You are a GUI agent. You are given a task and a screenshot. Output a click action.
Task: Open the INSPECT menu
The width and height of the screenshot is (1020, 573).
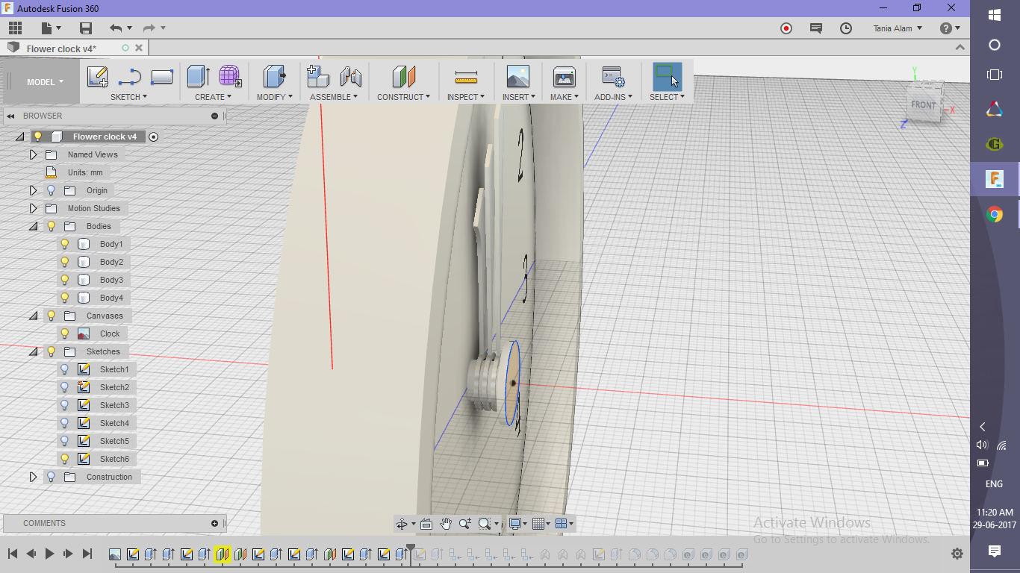tap(466, 97)
